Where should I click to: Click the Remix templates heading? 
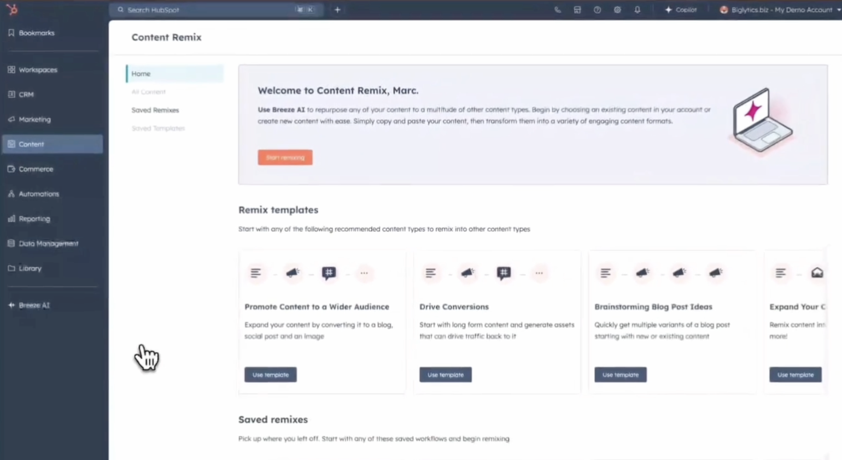(x=278, y=210)
